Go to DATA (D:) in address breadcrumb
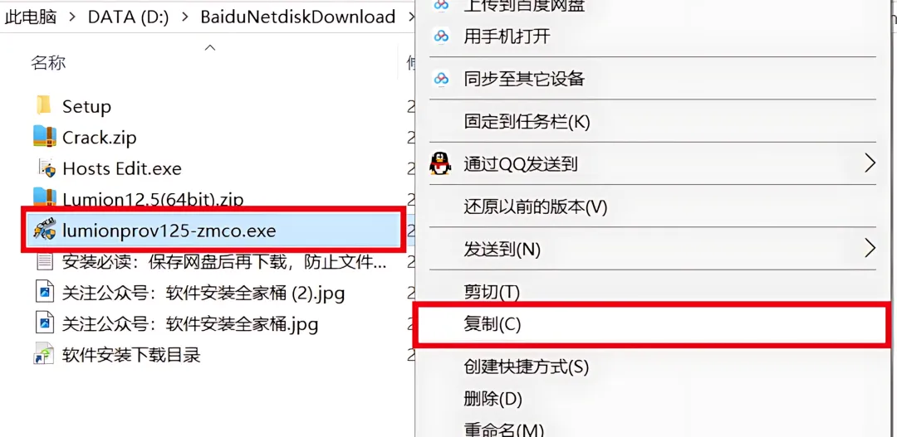Screen dimensions: 897x437 click(x=128, y=17)
